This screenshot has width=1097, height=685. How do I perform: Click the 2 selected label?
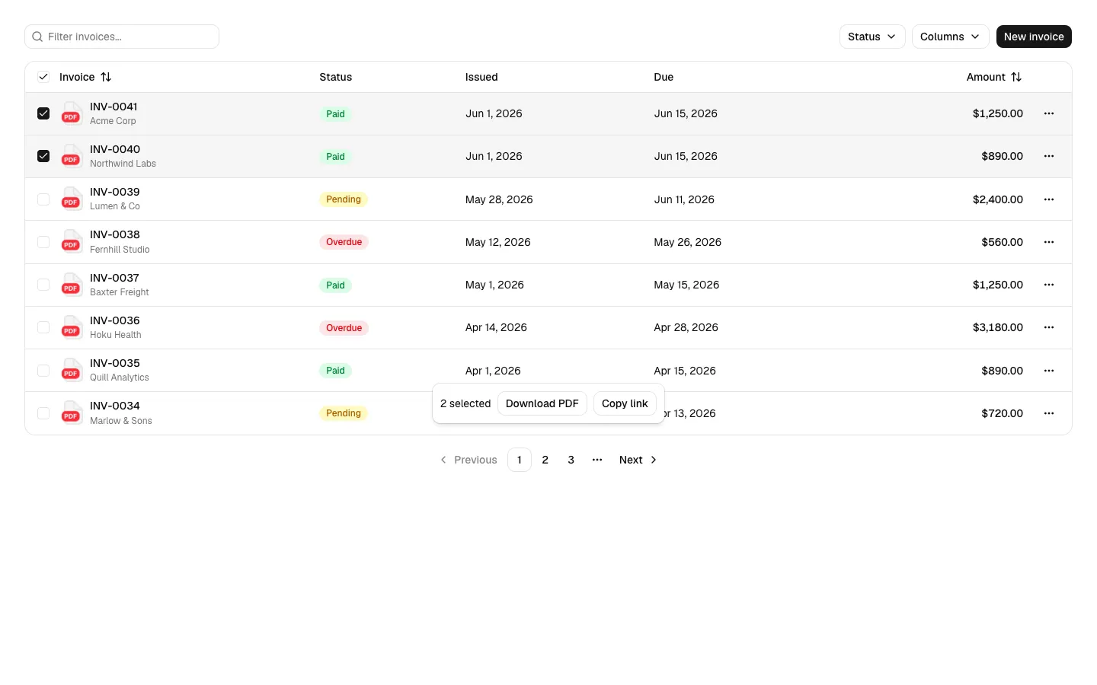pos(465,403)
